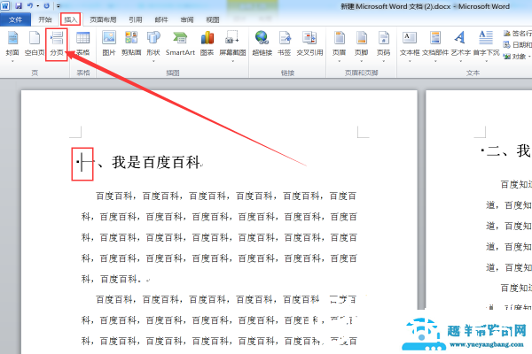
Task: Switch to the 引用 tab
Action: 136,19
